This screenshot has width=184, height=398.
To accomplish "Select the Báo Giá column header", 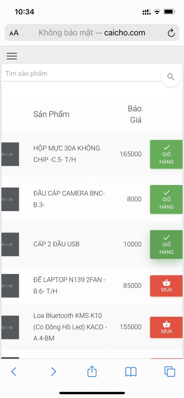I will coord(135,114).
